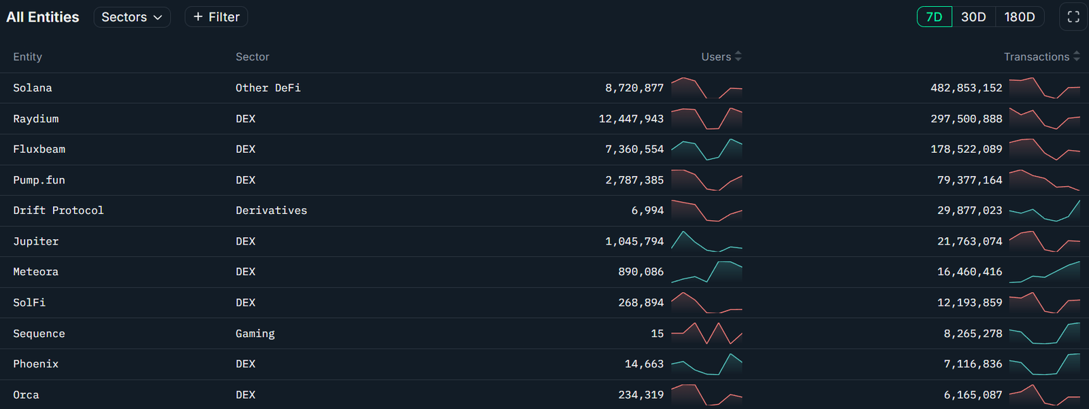The height and width of the screenshot is (409, 1089).
Task: Open the Sectors dropdown
Action: click(131, 17)
